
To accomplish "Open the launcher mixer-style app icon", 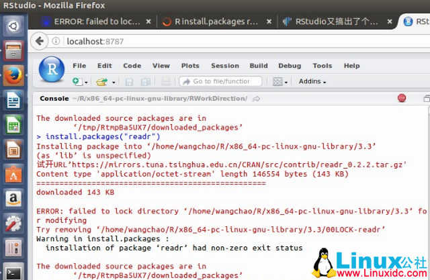I will click(13, 248).
